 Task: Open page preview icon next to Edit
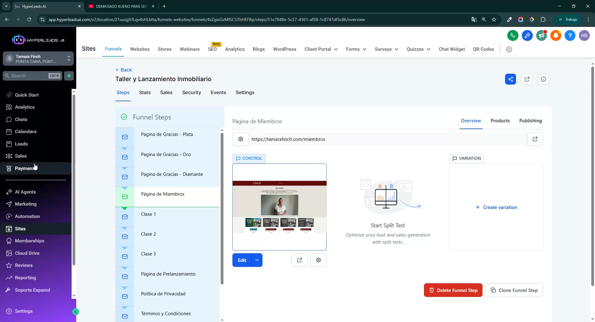point(299,260)
